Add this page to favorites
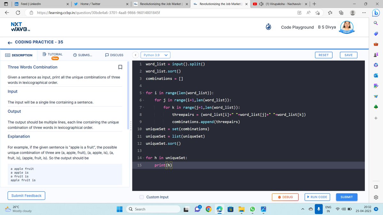This screenshot has height=215, width=383. (318, 13)
